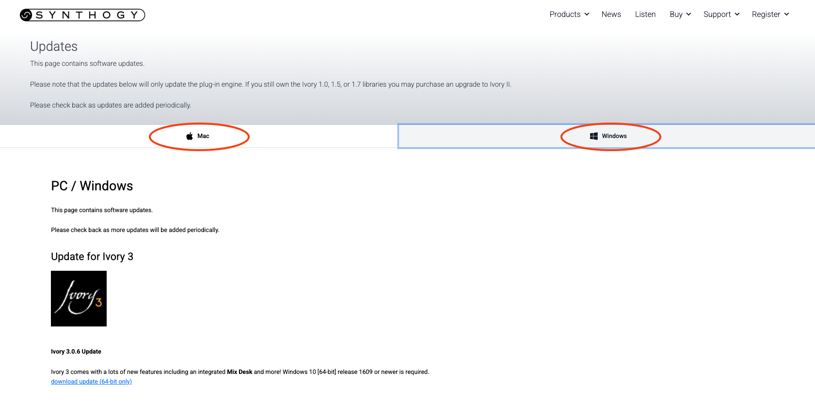Switch to the Mac updates tab
This screenshot has height=403, width=815.
[x=199, y=136]
